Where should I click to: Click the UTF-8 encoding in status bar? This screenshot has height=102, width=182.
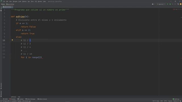point(166,101)
